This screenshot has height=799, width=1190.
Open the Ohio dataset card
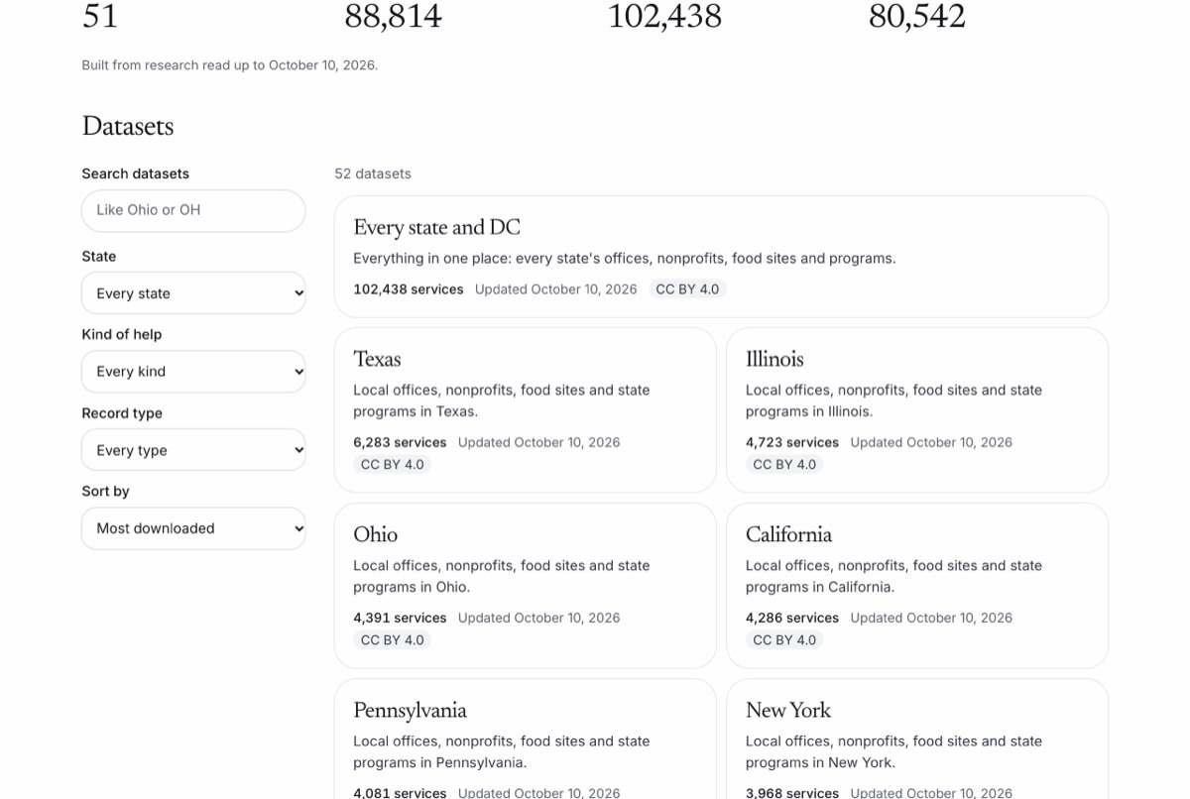(525, 586)
